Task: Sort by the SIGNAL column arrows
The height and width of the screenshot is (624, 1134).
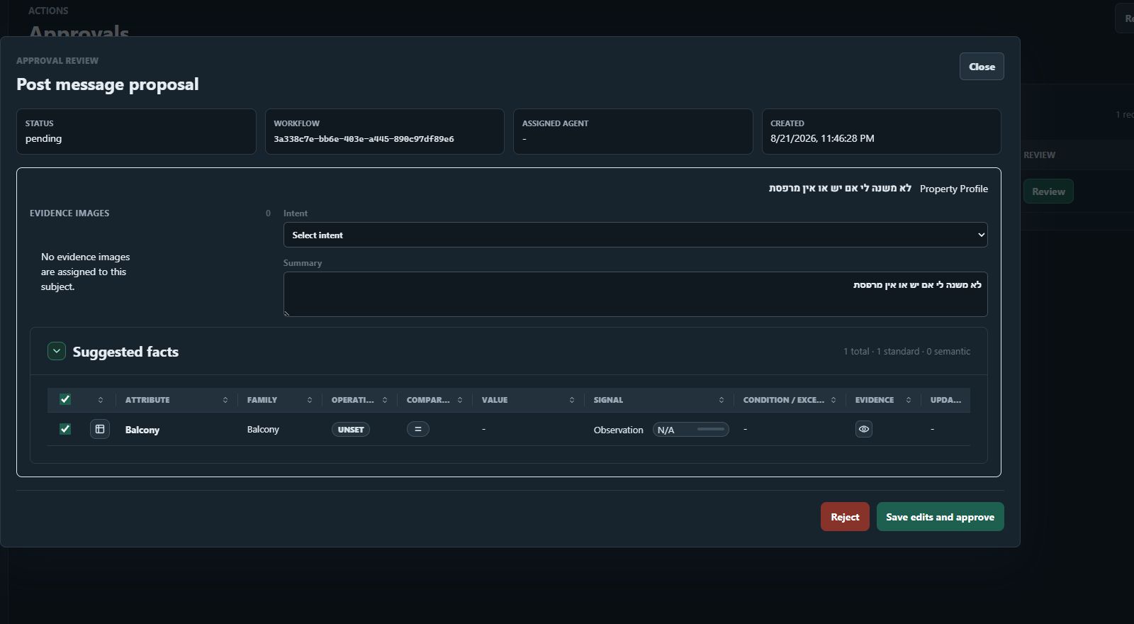Action: pyautogui.click(x=722, y=400)
